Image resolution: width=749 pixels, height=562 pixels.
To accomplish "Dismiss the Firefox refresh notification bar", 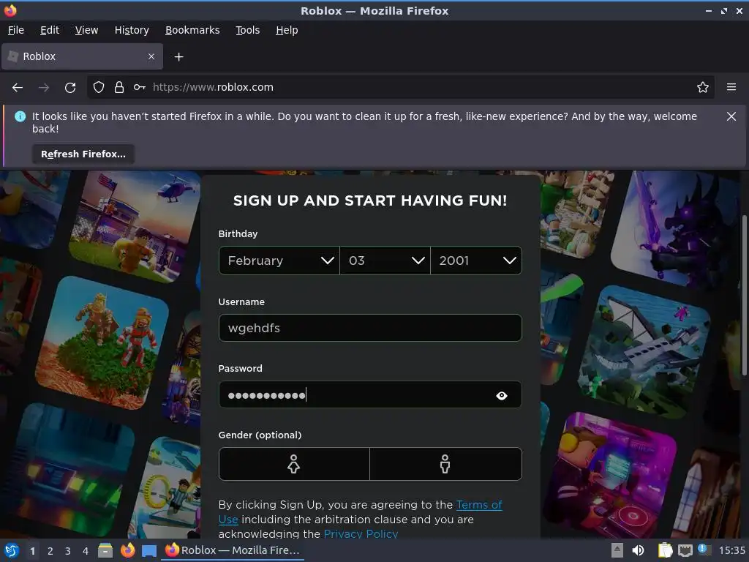I will 731,116.
